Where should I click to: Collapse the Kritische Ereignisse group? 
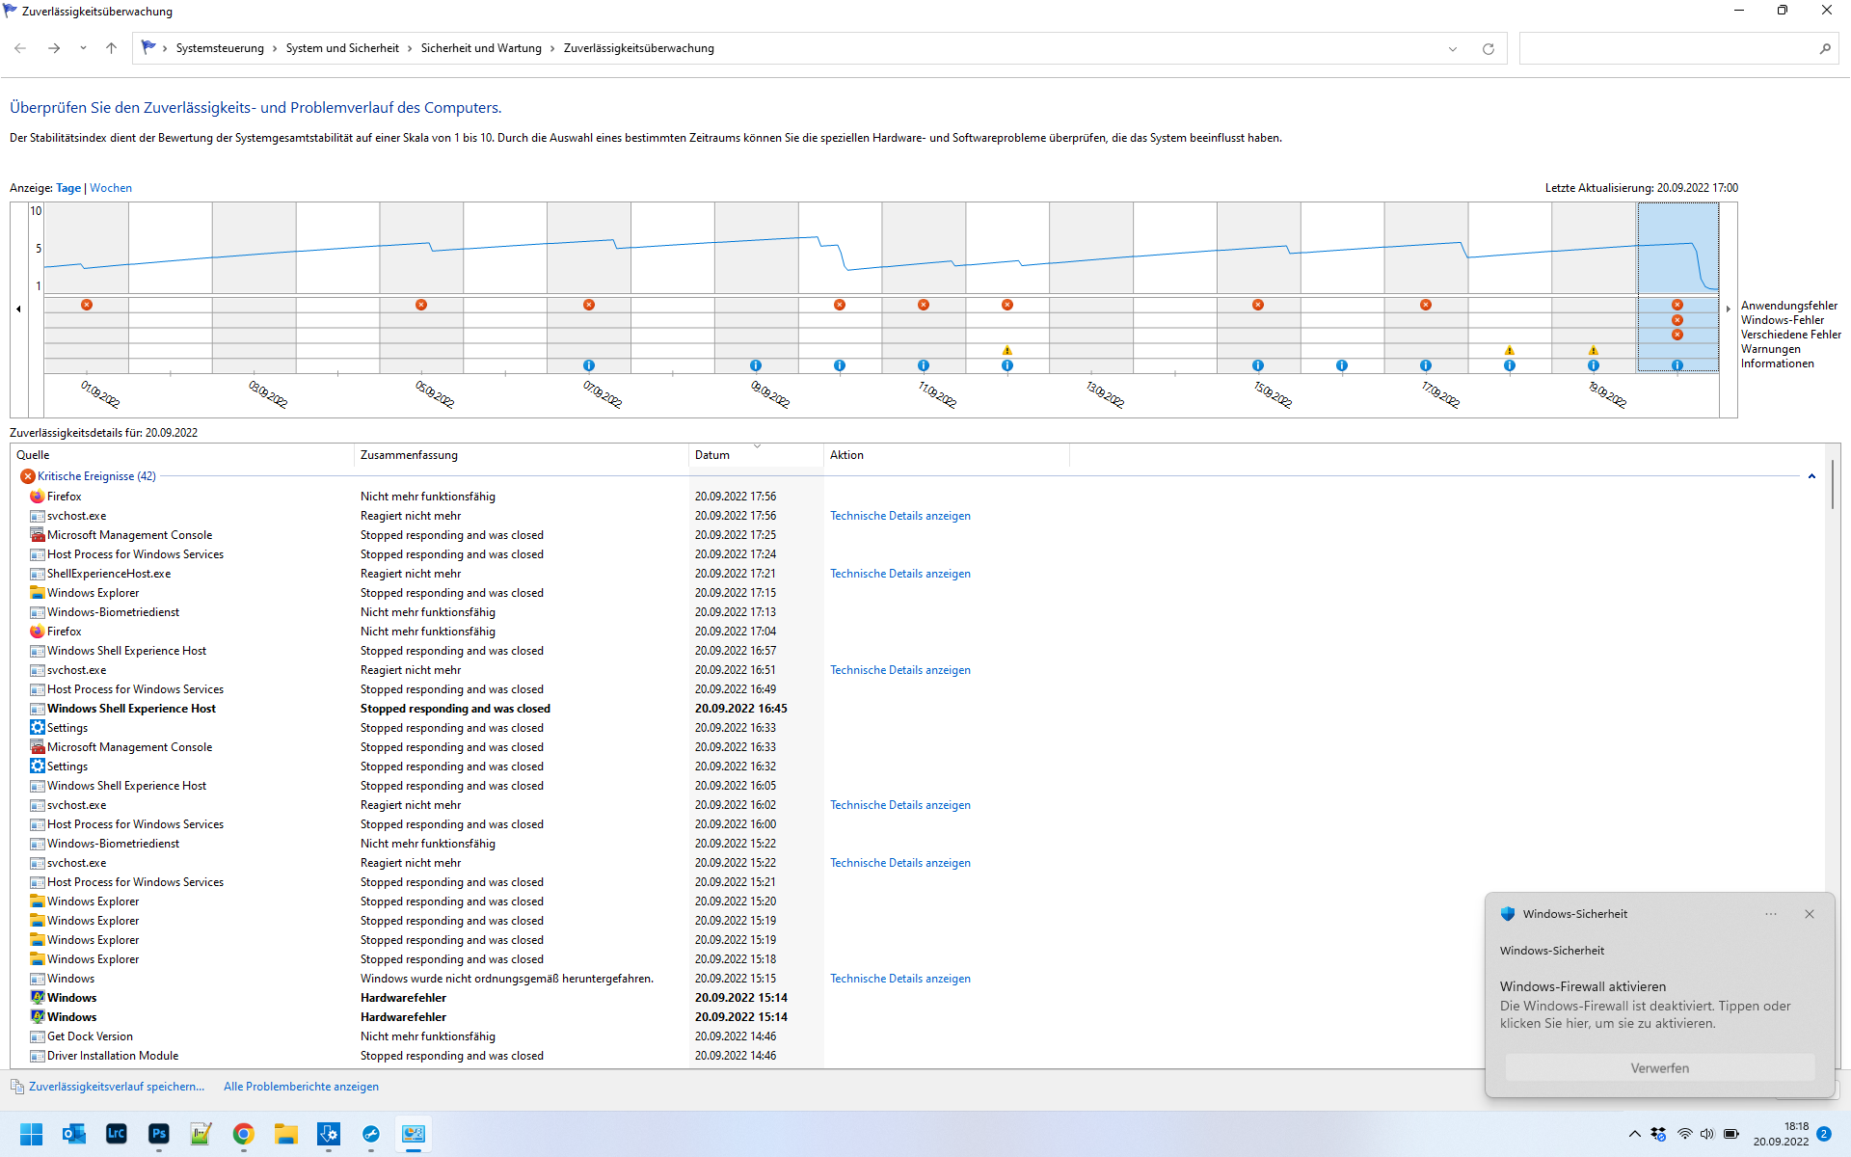coord(1811,476)
